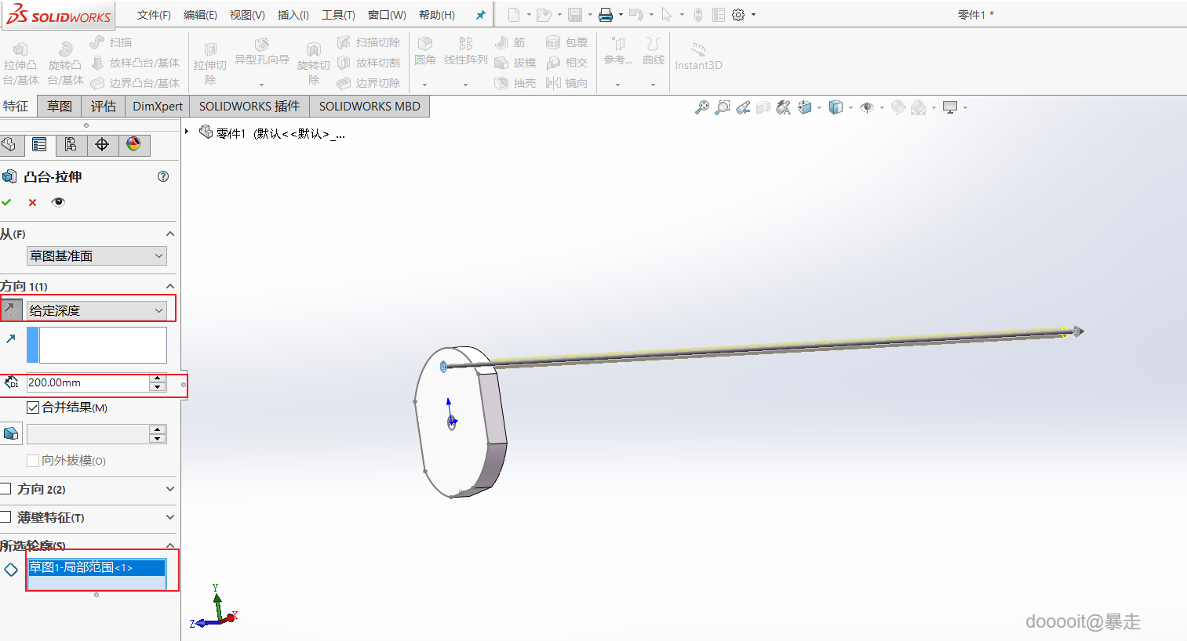Open the 给定深度 end condition dropdown
Screen dimensions: 1187x641
tap(96, 310)
